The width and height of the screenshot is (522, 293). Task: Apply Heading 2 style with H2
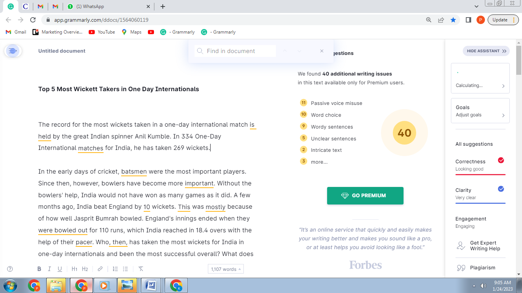click(x=85, y=269)
